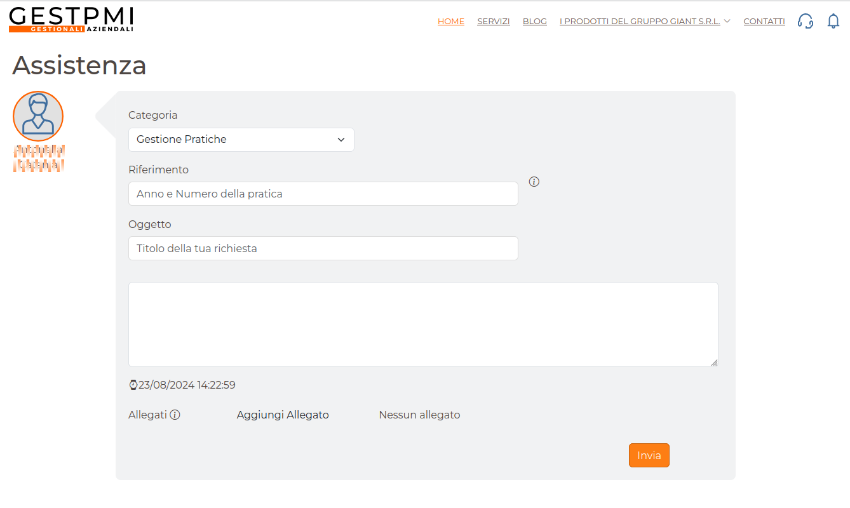
Task: Click the Oggetto title input field
Action: click(323, 248)
